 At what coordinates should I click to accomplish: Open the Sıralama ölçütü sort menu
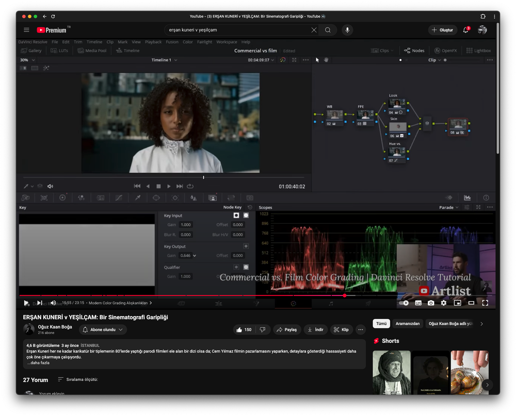pos(78,379)
